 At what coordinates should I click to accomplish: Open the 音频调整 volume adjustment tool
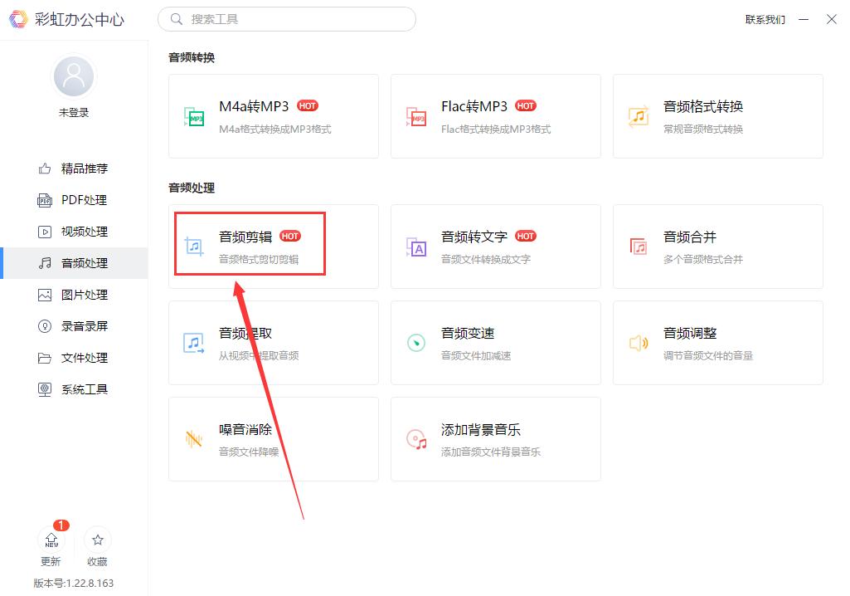(717, 343)
